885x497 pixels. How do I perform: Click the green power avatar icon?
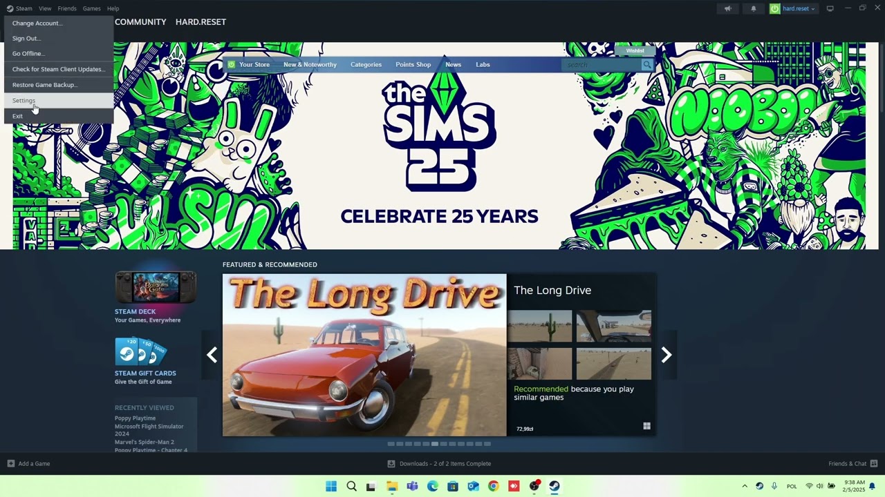point(775,8)
